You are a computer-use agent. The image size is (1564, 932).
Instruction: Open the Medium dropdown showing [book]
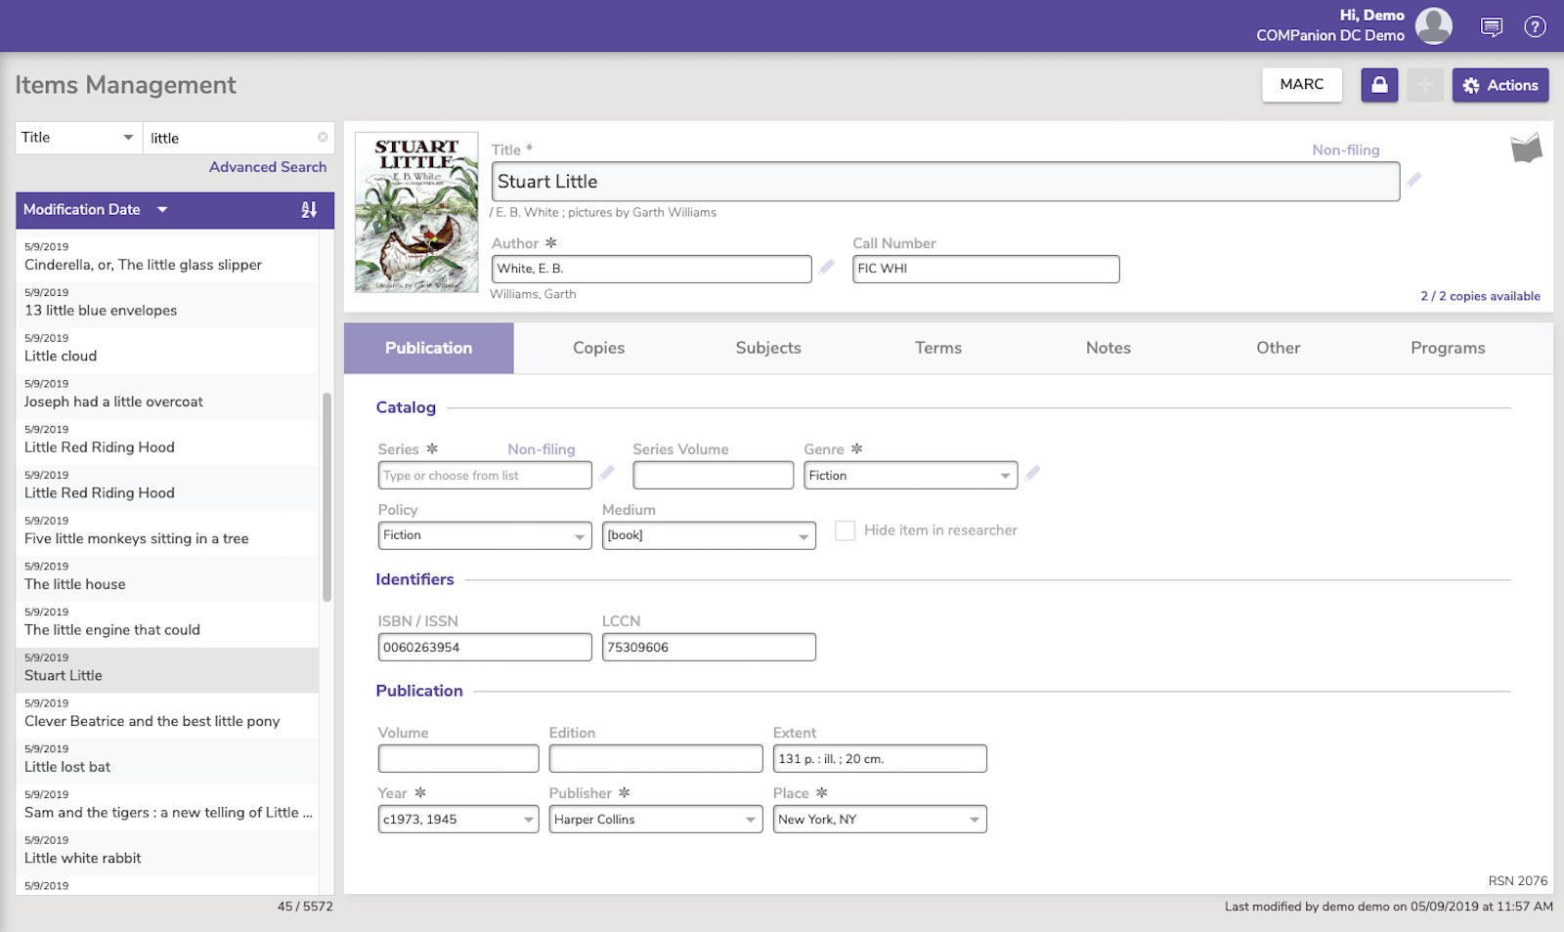tap(803, 536)
